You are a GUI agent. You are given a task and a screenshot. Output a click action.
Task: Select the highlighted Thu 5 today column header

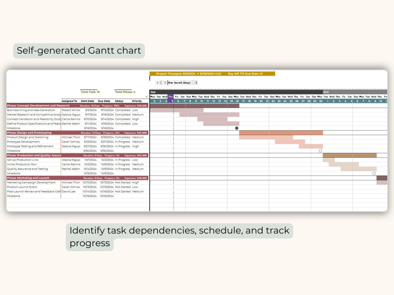click(171, 99)
